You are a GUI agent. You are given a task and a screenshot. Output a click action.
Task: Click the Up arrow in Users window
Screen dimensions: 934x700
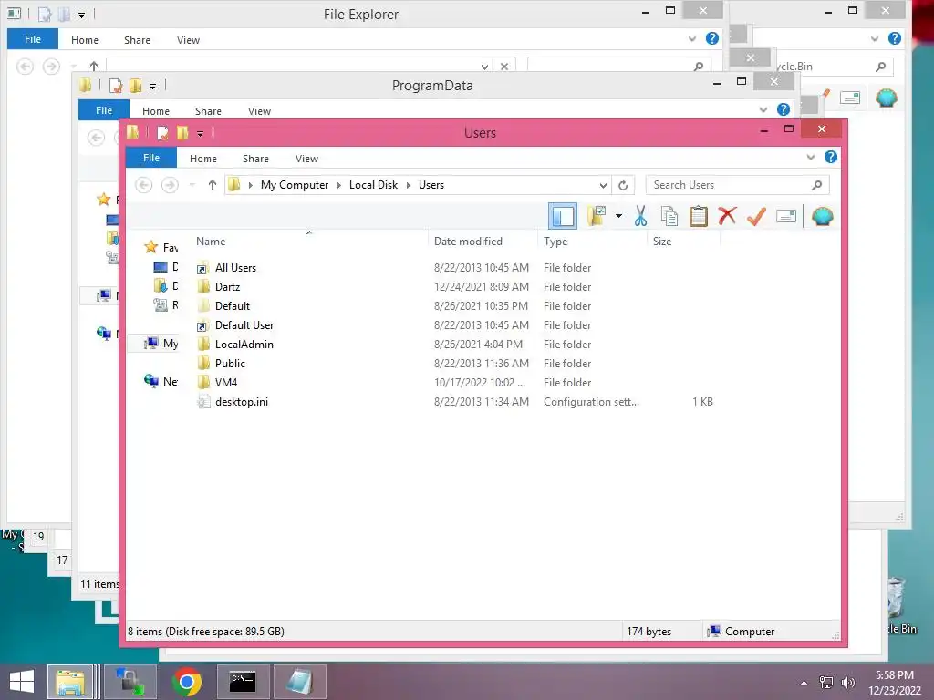click(x=212, y=185)
